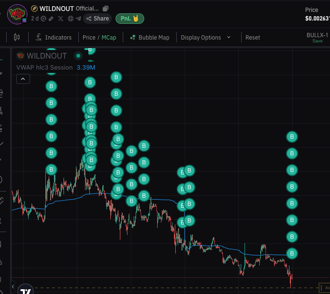Image resolution: width=330 pixels, height=294 pixels.
Task: Switch the chart to Price mode
Action: point(89,37)
